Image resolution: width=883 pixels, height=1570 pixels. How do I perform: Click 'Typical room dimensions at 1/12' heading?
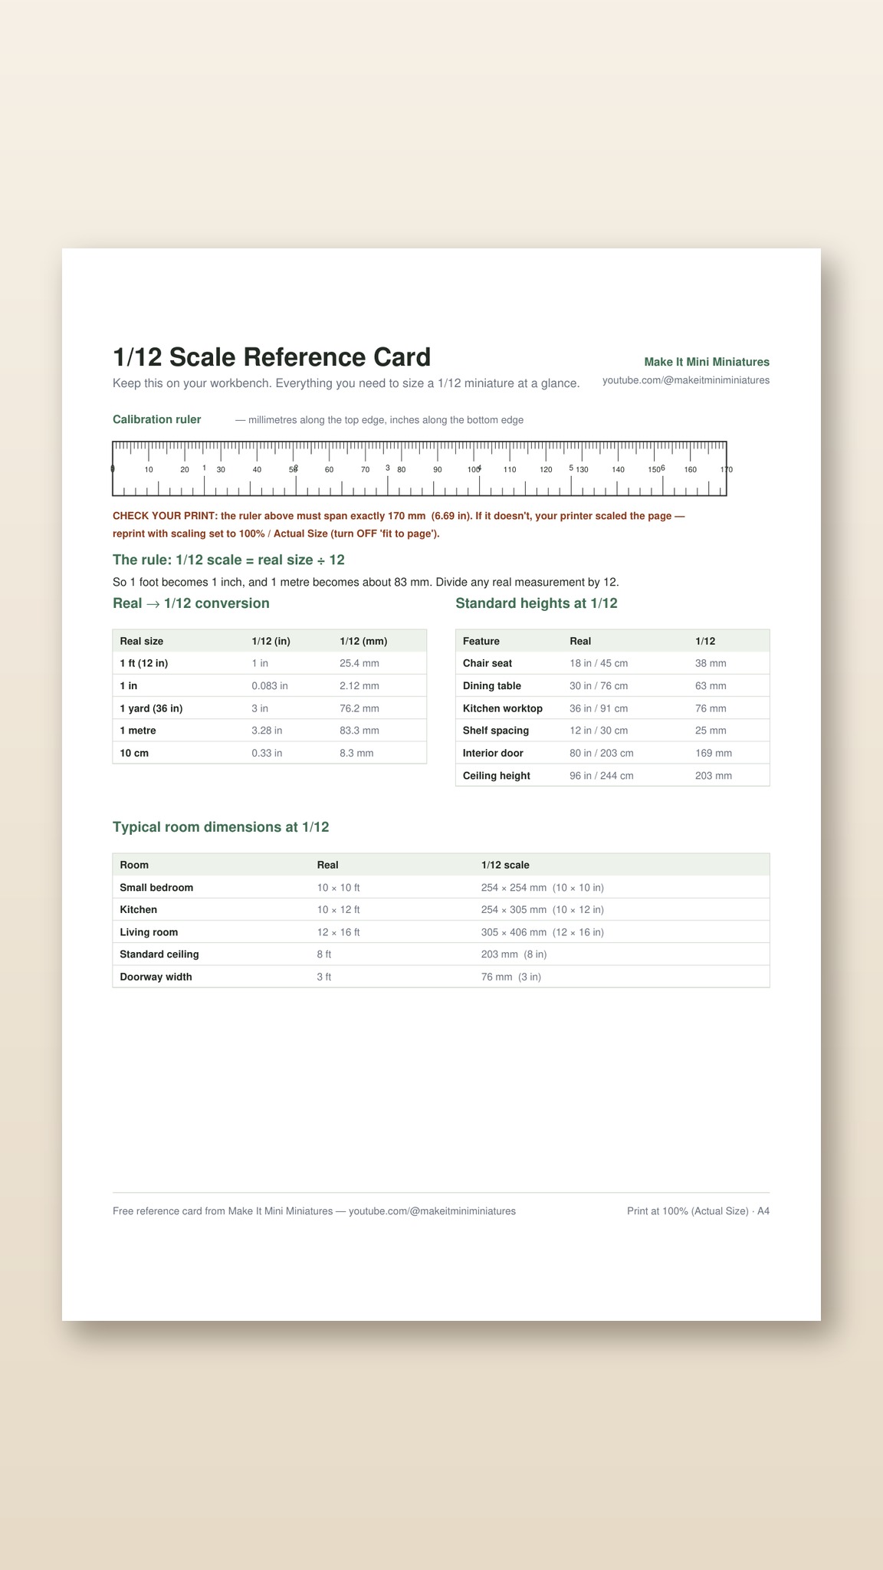[221, 827]
